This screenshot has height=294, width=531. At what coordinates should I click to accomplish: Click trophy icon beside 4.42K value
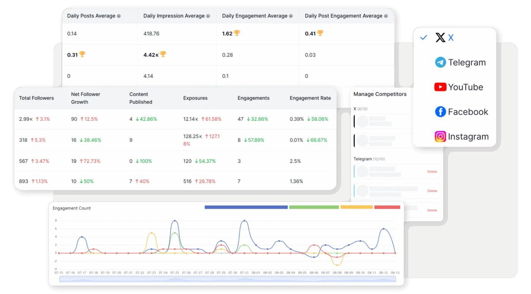[x=163, y=54]
